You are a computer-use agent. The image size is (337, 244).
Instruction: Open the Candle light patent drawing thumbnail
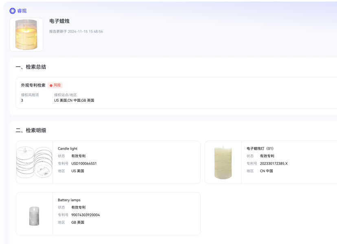pos(34,162)
